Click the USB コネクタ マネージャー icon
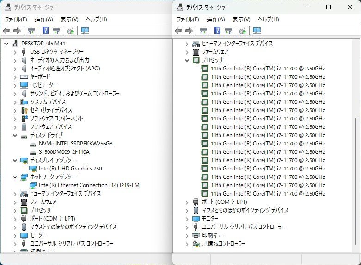 click(x=24, y=52)
